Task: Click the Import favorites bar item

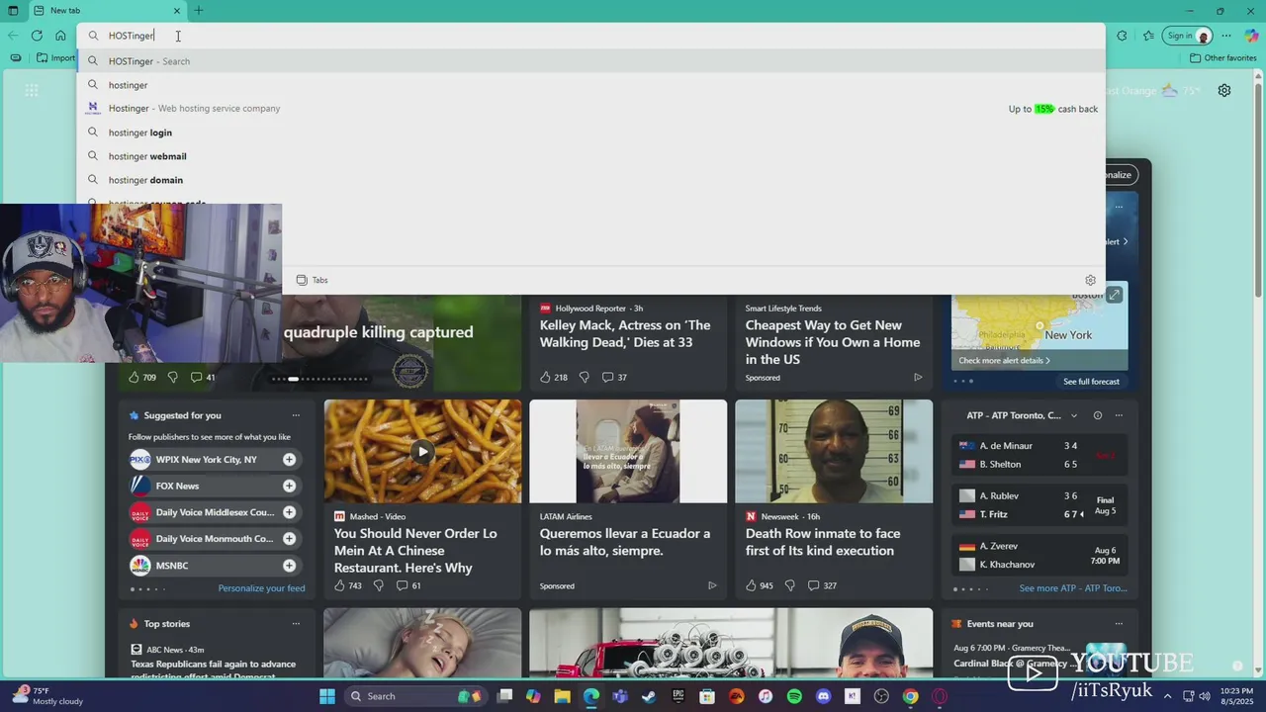Action: click(55, 57)
